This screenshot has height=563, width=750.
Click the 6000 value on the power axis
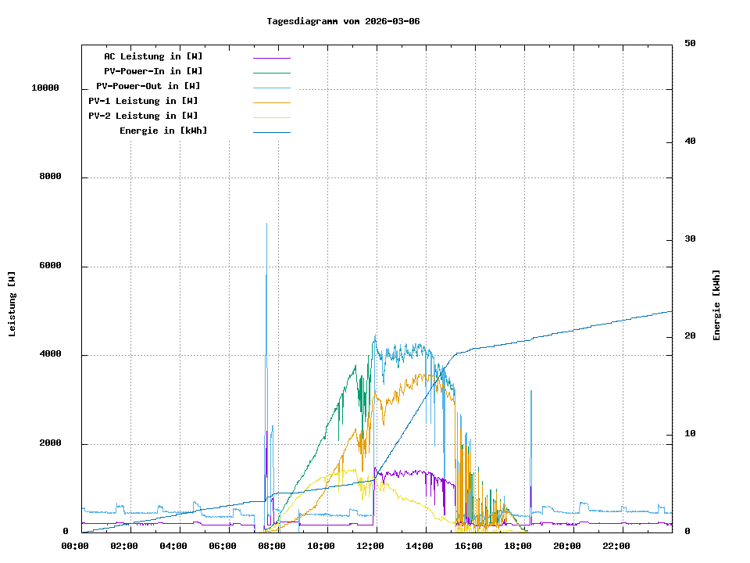click(50, 267)
